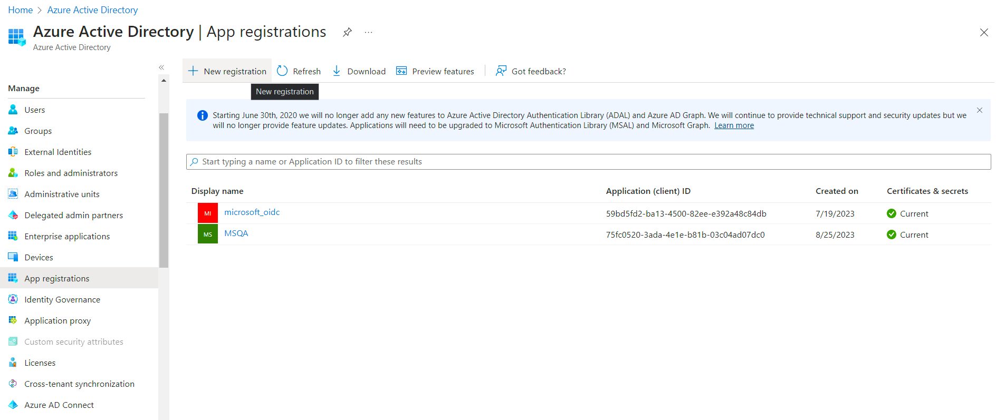996x420 pixels.
Task: Close the App registrations blade
Action: click(x=984, y=33)
